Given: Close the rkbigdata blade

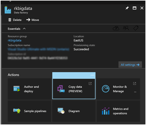Looking at the screenshot, I should tap(142, 8).
